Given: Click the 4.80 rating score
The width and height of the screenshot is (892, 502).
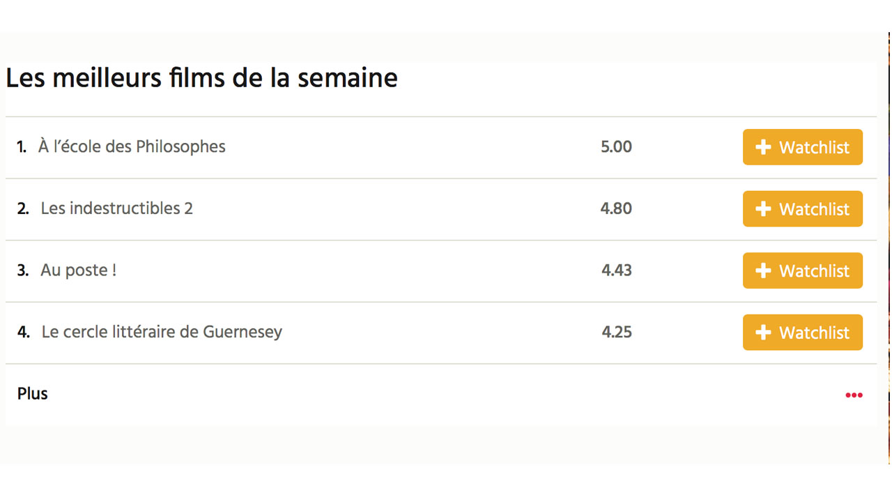Looking at the screenshot, I should pyautogui.click(x=616, y=208).
